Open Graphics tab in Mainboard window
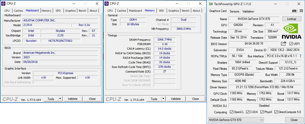This screenshot has height=124, width=305. (x=71, y=11)
